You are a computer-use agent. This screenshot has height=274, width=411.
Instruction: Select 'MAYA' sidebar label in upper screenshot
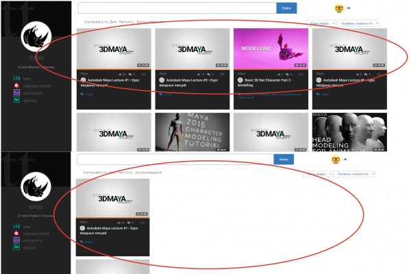point(27,79)
